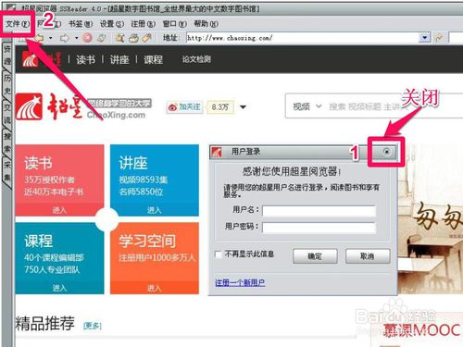Expand the back history dropdown arrow

50,38
